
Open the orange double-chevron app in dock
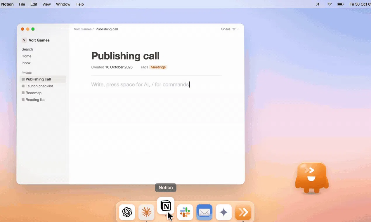tap(243, 212)
